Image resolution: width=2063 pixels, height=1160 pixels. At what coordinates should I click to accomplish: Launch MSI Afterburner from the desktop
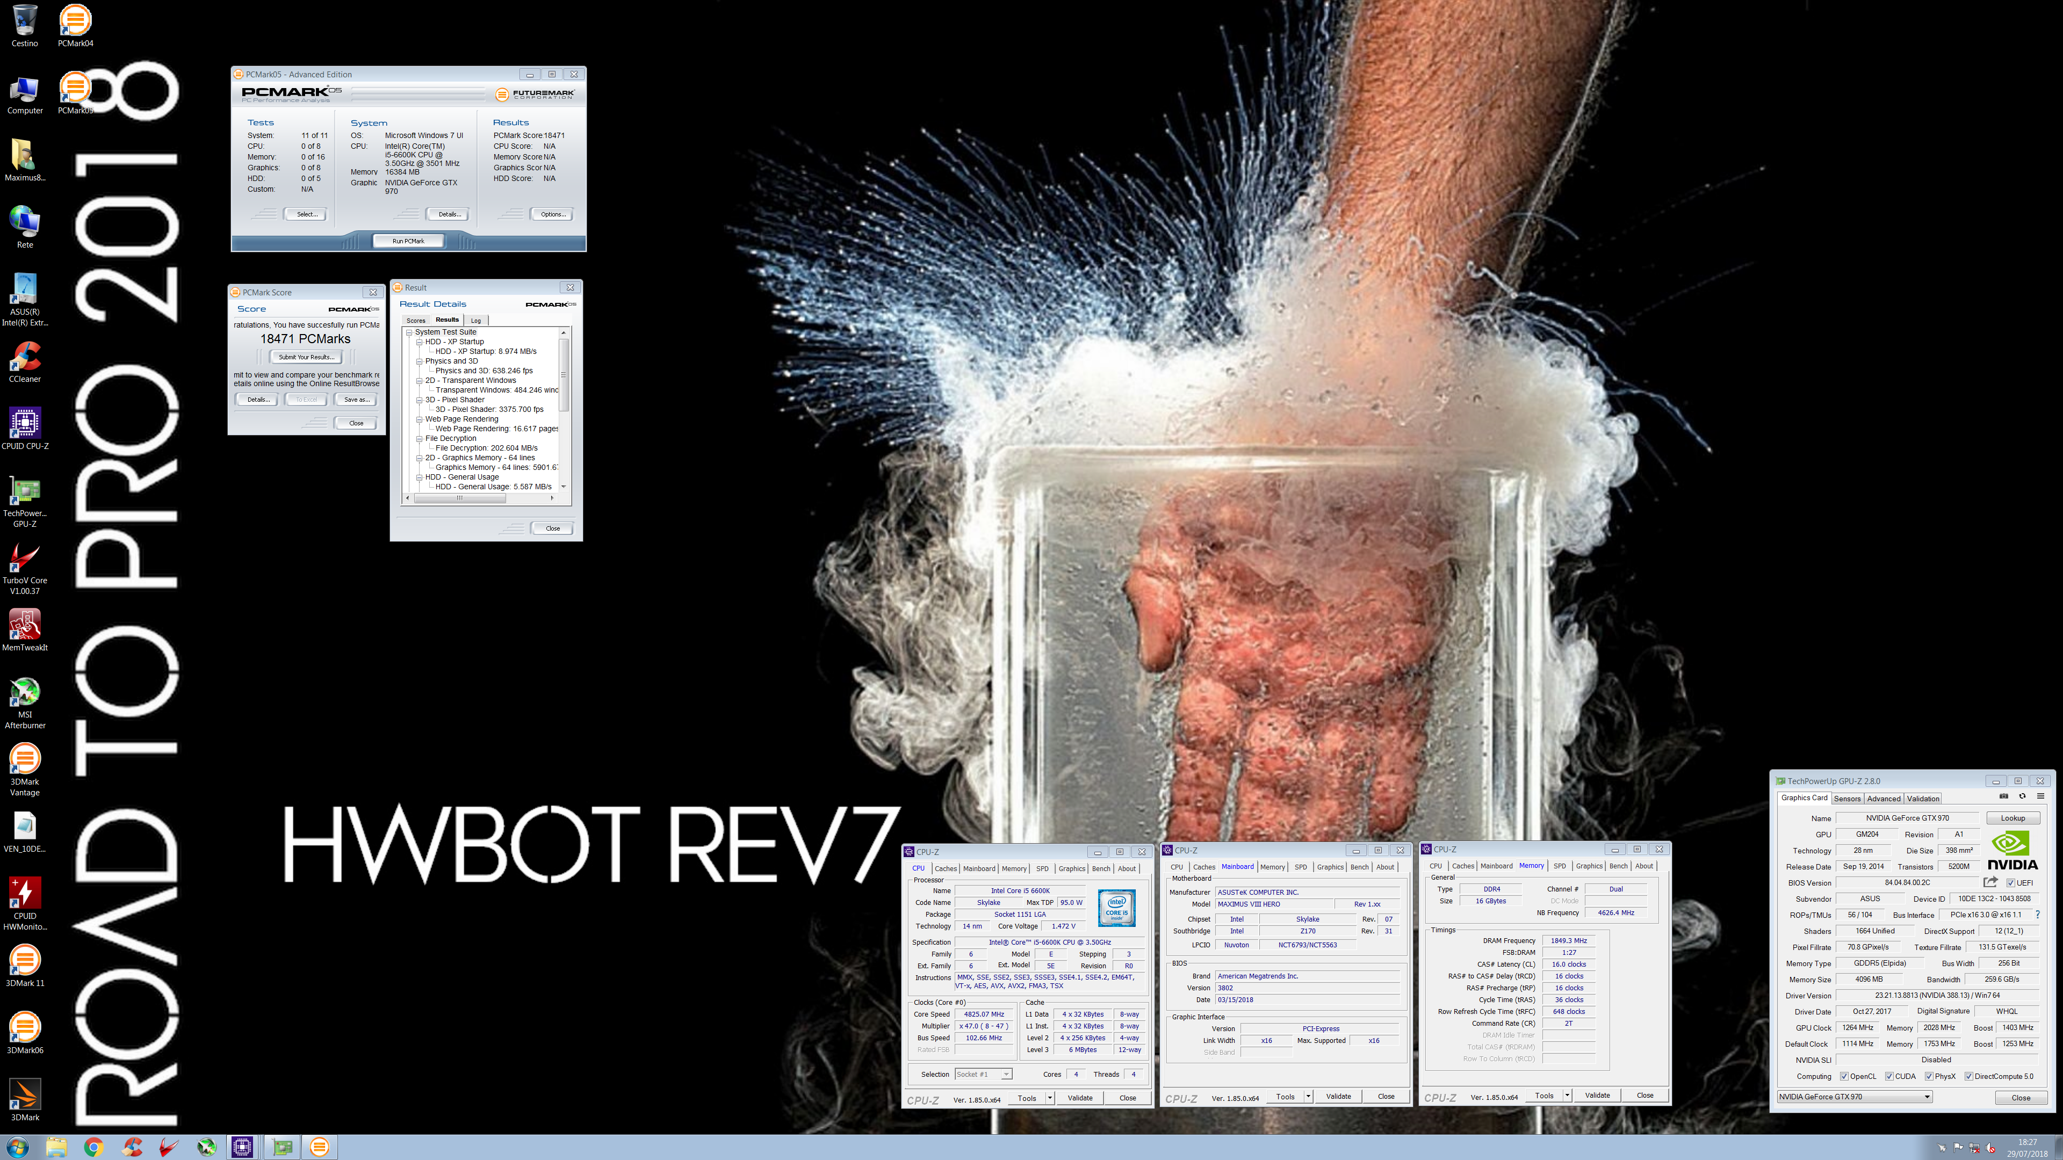point(25,703)
